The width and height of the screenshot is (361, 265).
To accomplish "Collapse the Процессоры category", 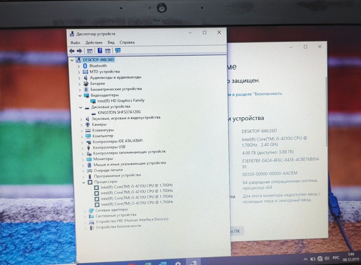I will (84, 182).
